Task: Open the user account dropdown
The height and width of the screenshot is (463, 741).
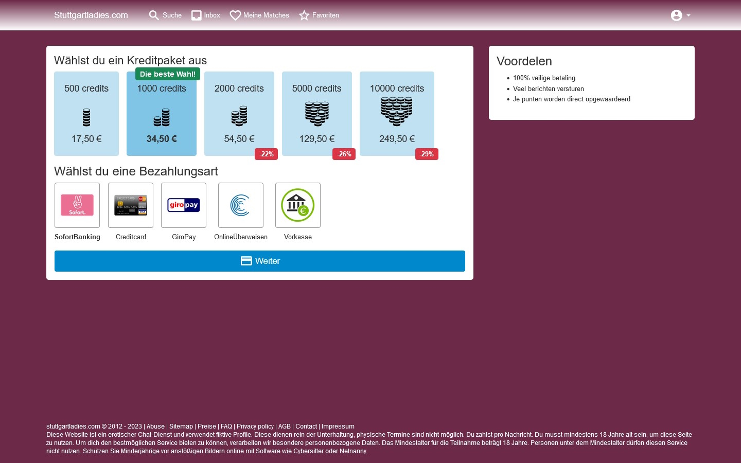Action: 680,15
